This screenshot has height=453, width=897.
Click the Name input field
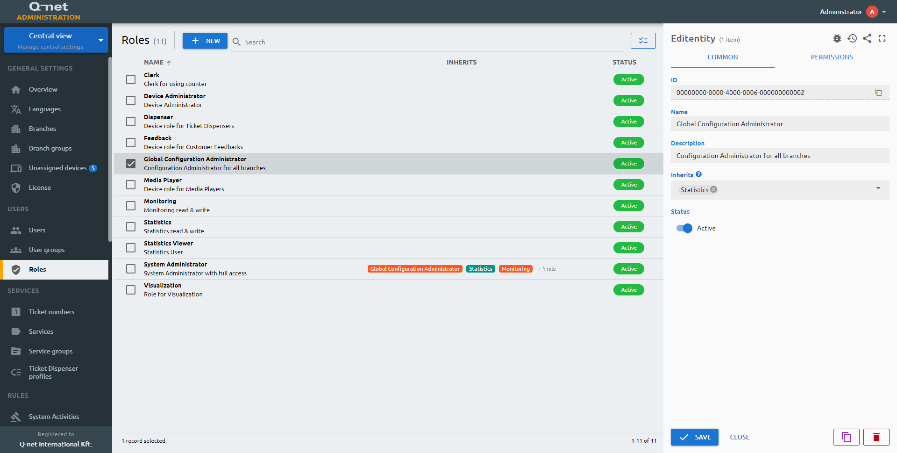click(x=780, y=124)
